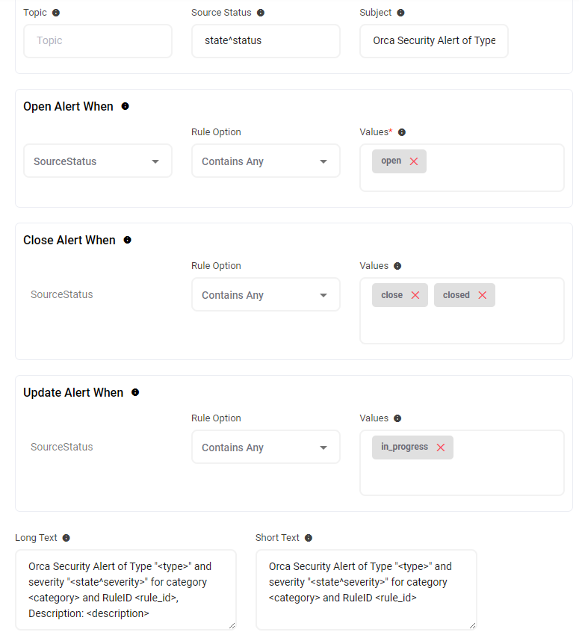The image size is (579, 638).
Task: Click info icon beside Update Alert When
Action: [x=135, y=392]
